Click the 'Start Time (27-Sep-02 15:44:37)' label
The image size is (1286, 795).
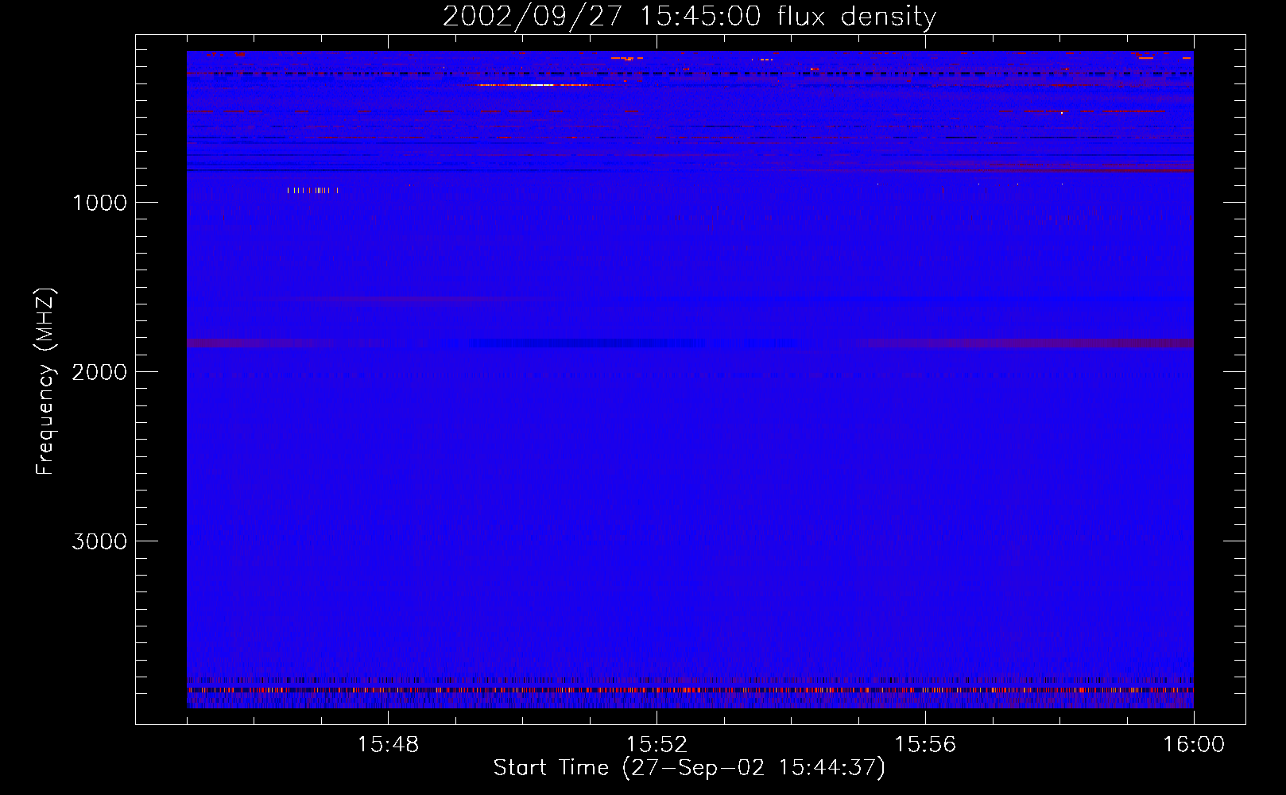pyautogui.click(x=689, y=768)
